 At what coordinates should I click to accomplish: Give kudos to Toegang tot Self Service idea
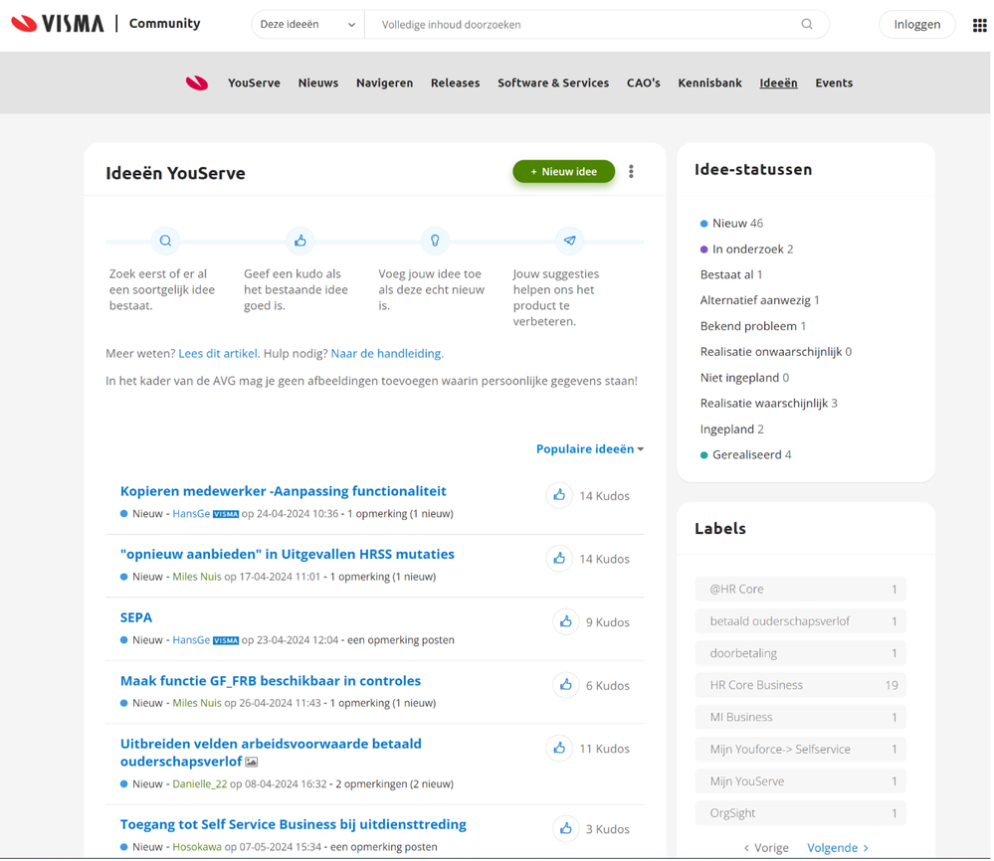(x=565, y=829)
